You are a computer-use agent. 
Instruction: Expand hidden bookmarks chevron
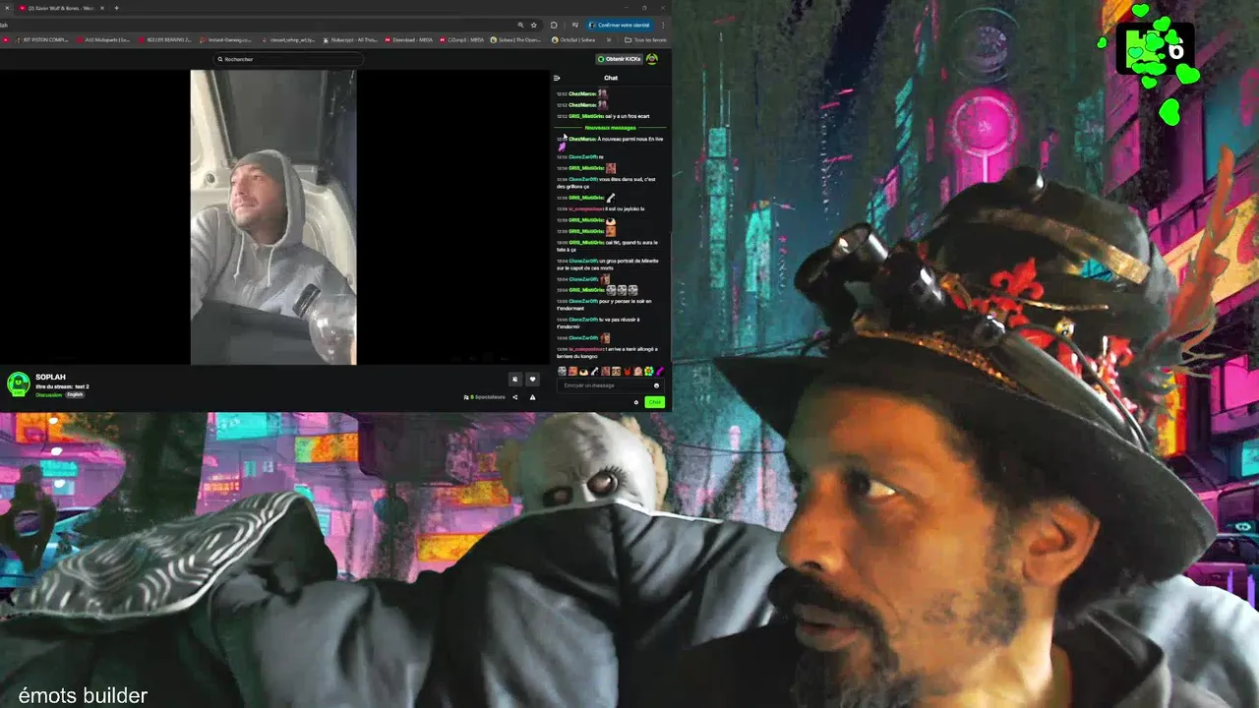tap(608, 40)
